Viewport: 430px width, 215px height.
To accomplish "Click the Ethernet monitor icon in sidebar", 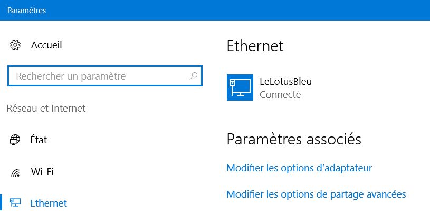I will 15,203.
